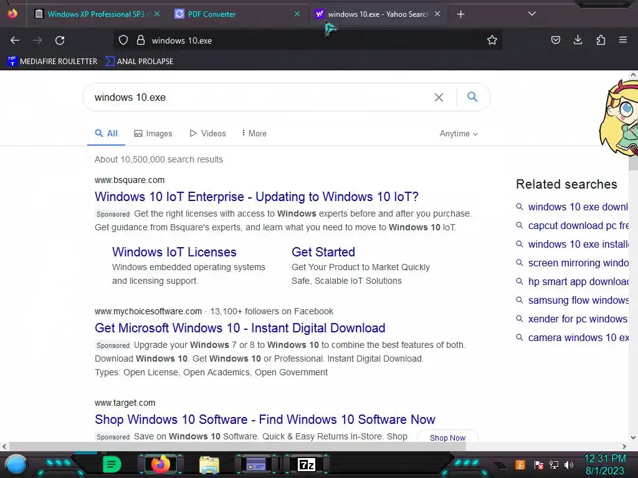Close the Windows XP Professional SP3 tab
The height and width of the screenshot is (478, 638).
[x=157, y=14]
